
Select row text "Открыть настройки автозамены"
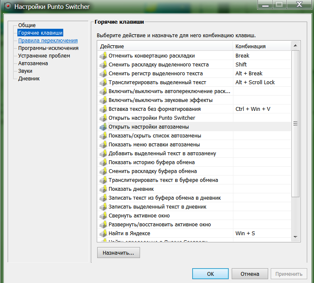tap(149, 127)
